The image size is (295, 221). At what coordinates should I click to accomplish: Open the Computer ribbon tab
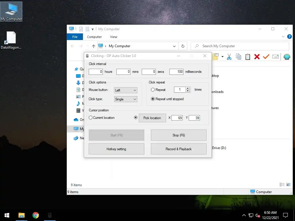(94, 37)
